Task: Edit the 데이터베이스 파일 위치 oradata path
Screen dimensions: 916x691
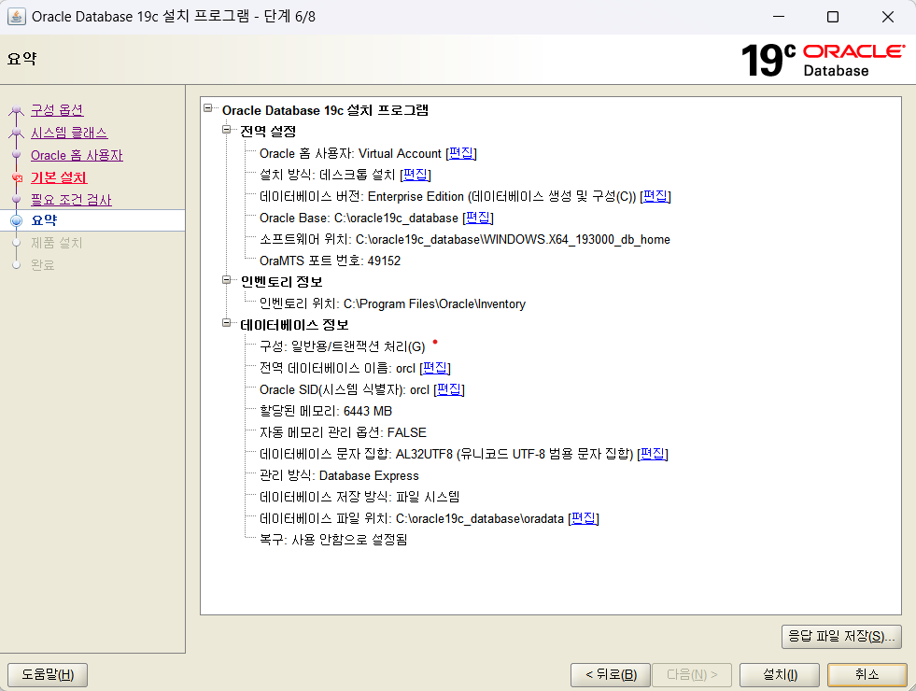Action: tap(584, 518)
